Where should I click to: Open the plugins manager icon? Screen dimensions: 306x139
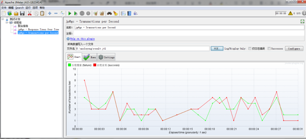(x=135, y=13)
